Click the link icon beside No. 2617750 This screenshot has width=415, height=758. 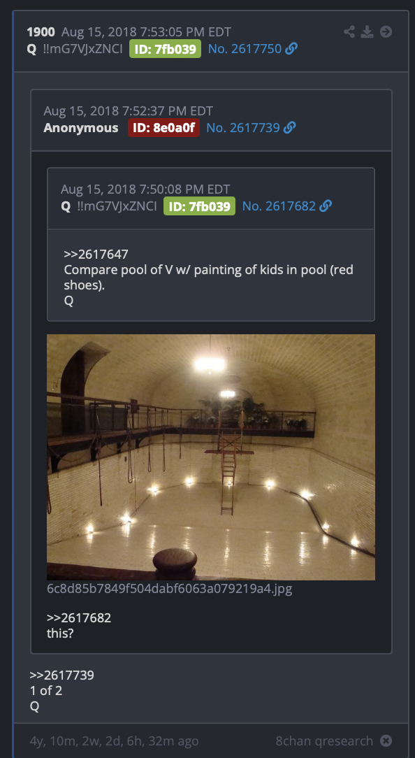tap(291, 49)
